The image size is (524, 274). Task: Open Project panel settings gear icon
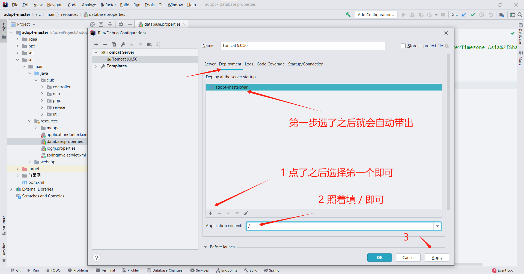click(x=121, y=24)
